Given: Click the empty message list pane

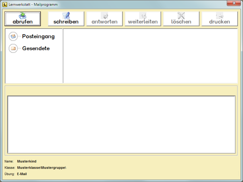Looking at the screenshot, I should point(150,56).
